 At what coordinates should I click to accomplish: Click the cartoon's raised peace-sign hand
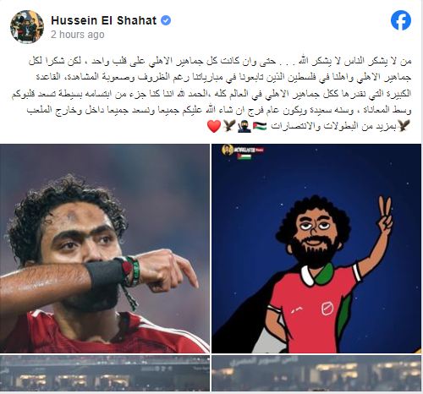click(x=385, y=216)
